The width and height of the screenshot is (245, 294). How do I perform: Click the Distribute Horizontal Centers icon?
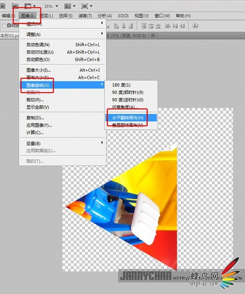[x=175, y=26]
